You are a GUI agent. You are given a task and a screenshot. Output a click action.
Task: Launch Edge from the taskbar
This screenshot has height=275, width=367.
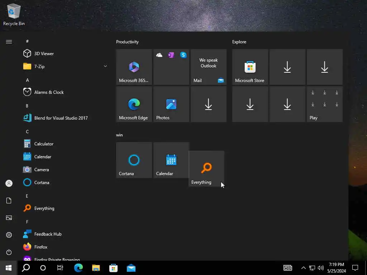click(78, 268)
